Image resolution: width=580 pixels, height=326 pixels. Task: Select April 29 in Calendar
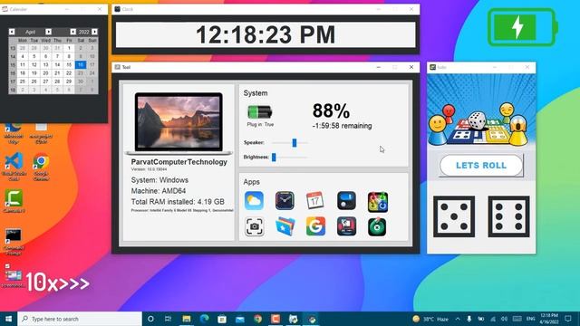[x=69, y=81]
